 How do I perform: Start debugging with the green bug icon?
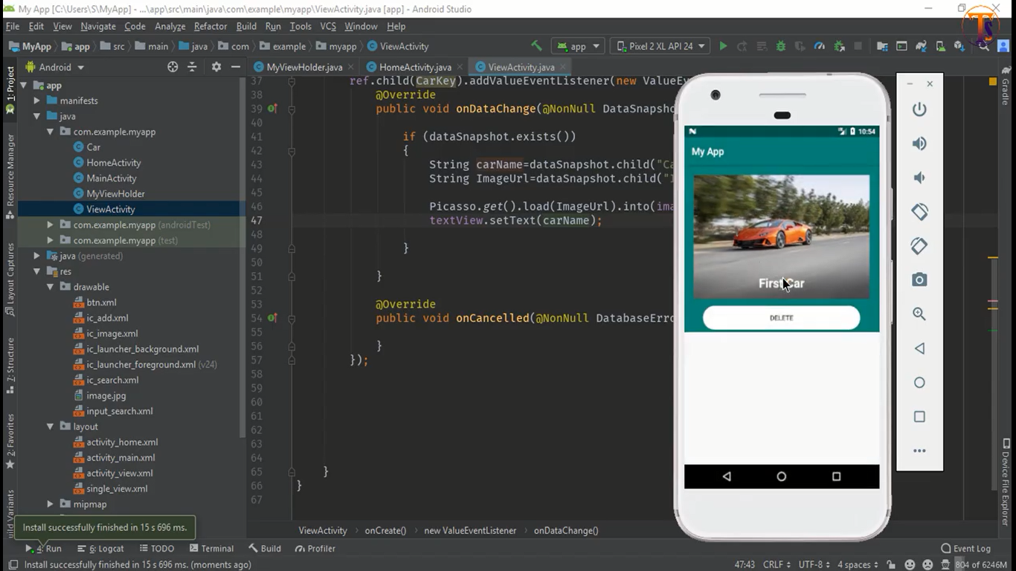coord(780,46)
